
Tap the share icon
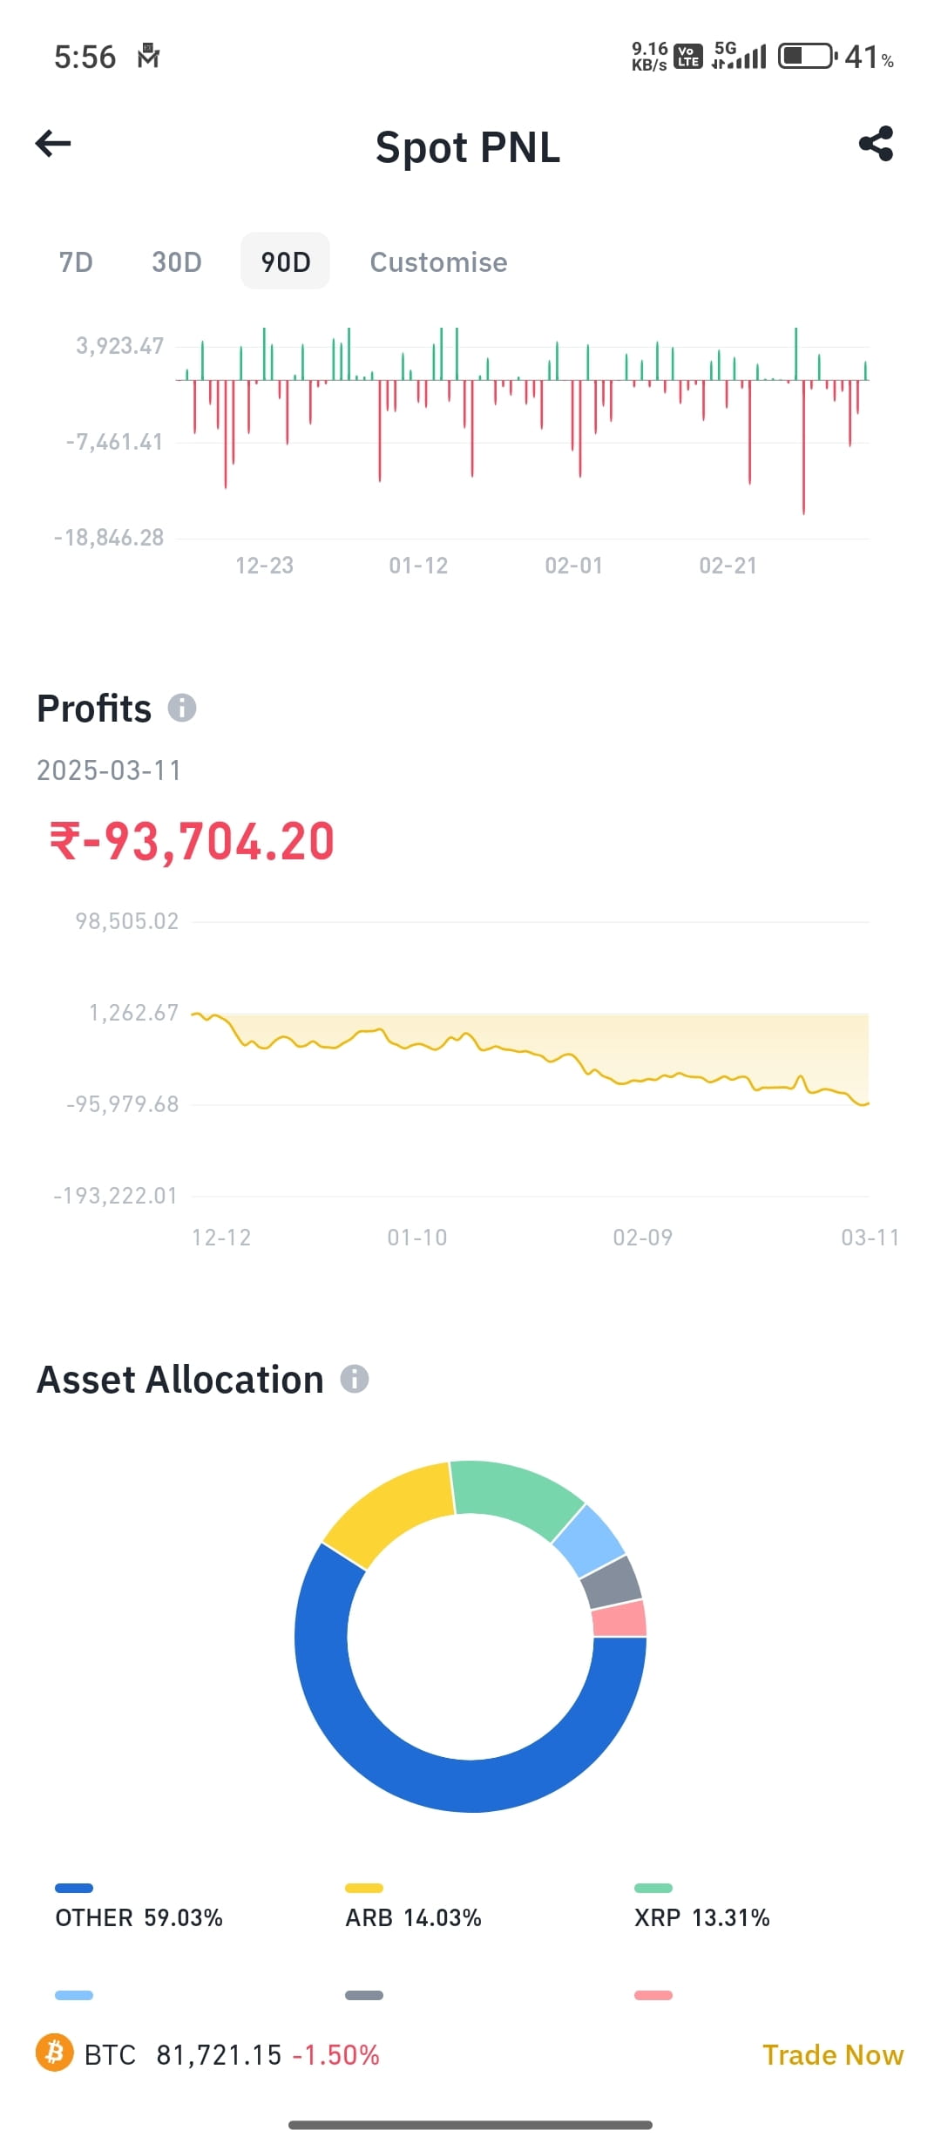tap(876, 144)
